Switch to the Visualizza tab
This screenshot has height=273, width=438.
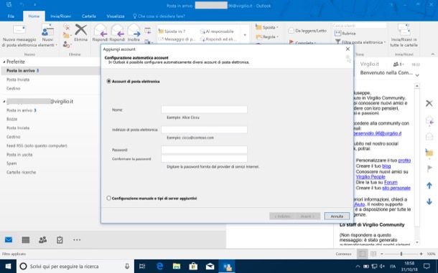click(x=116, y=16)
